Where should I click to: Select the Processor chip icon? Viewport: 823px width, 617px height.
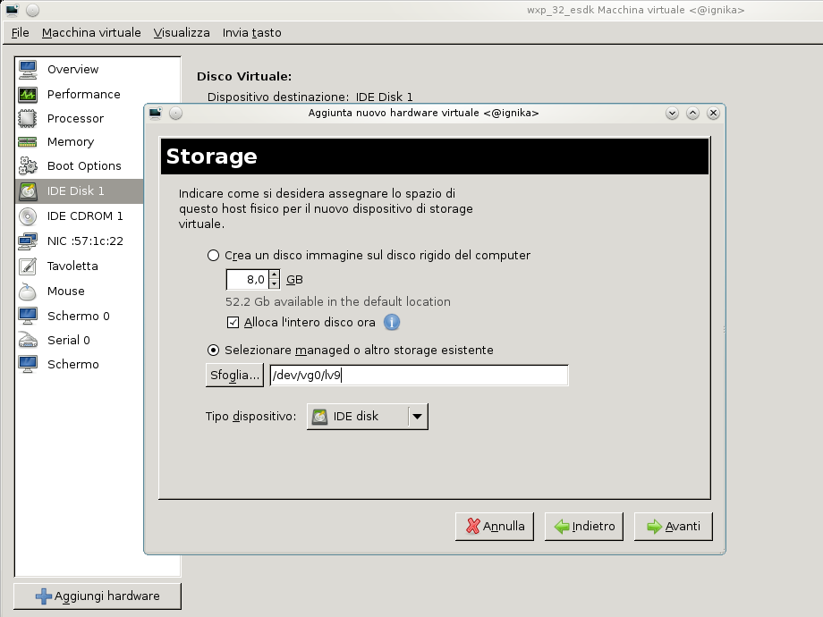28,118
